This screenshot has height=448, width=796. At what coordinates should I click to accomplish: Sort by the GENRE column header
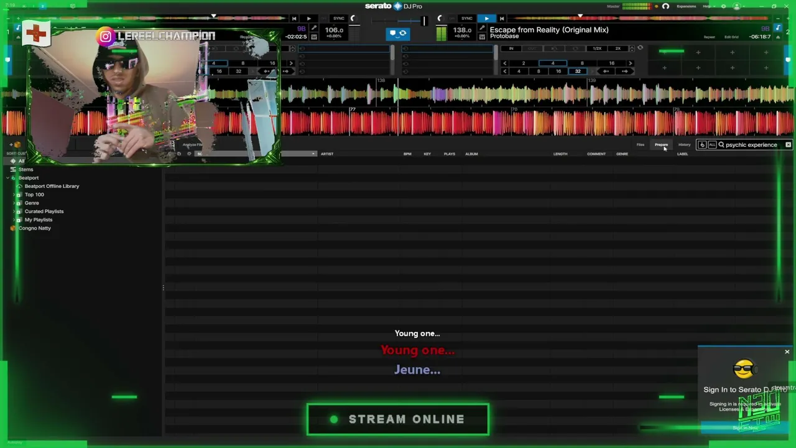point(622,154)
